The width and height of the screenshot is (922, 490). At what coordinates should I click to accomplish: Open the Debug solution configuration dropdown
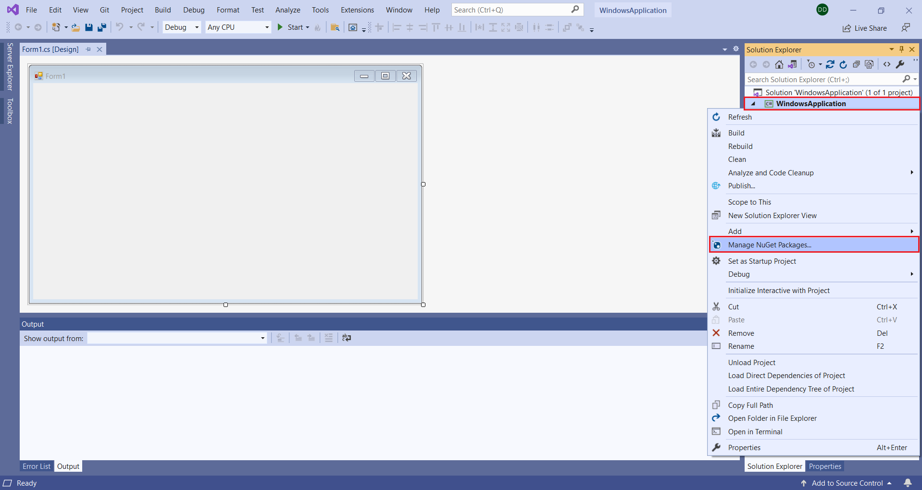182,27
